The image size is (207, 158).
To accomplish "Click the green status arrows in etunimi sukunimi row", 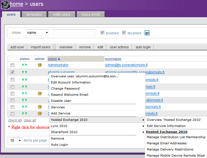I will click(25, 72).
